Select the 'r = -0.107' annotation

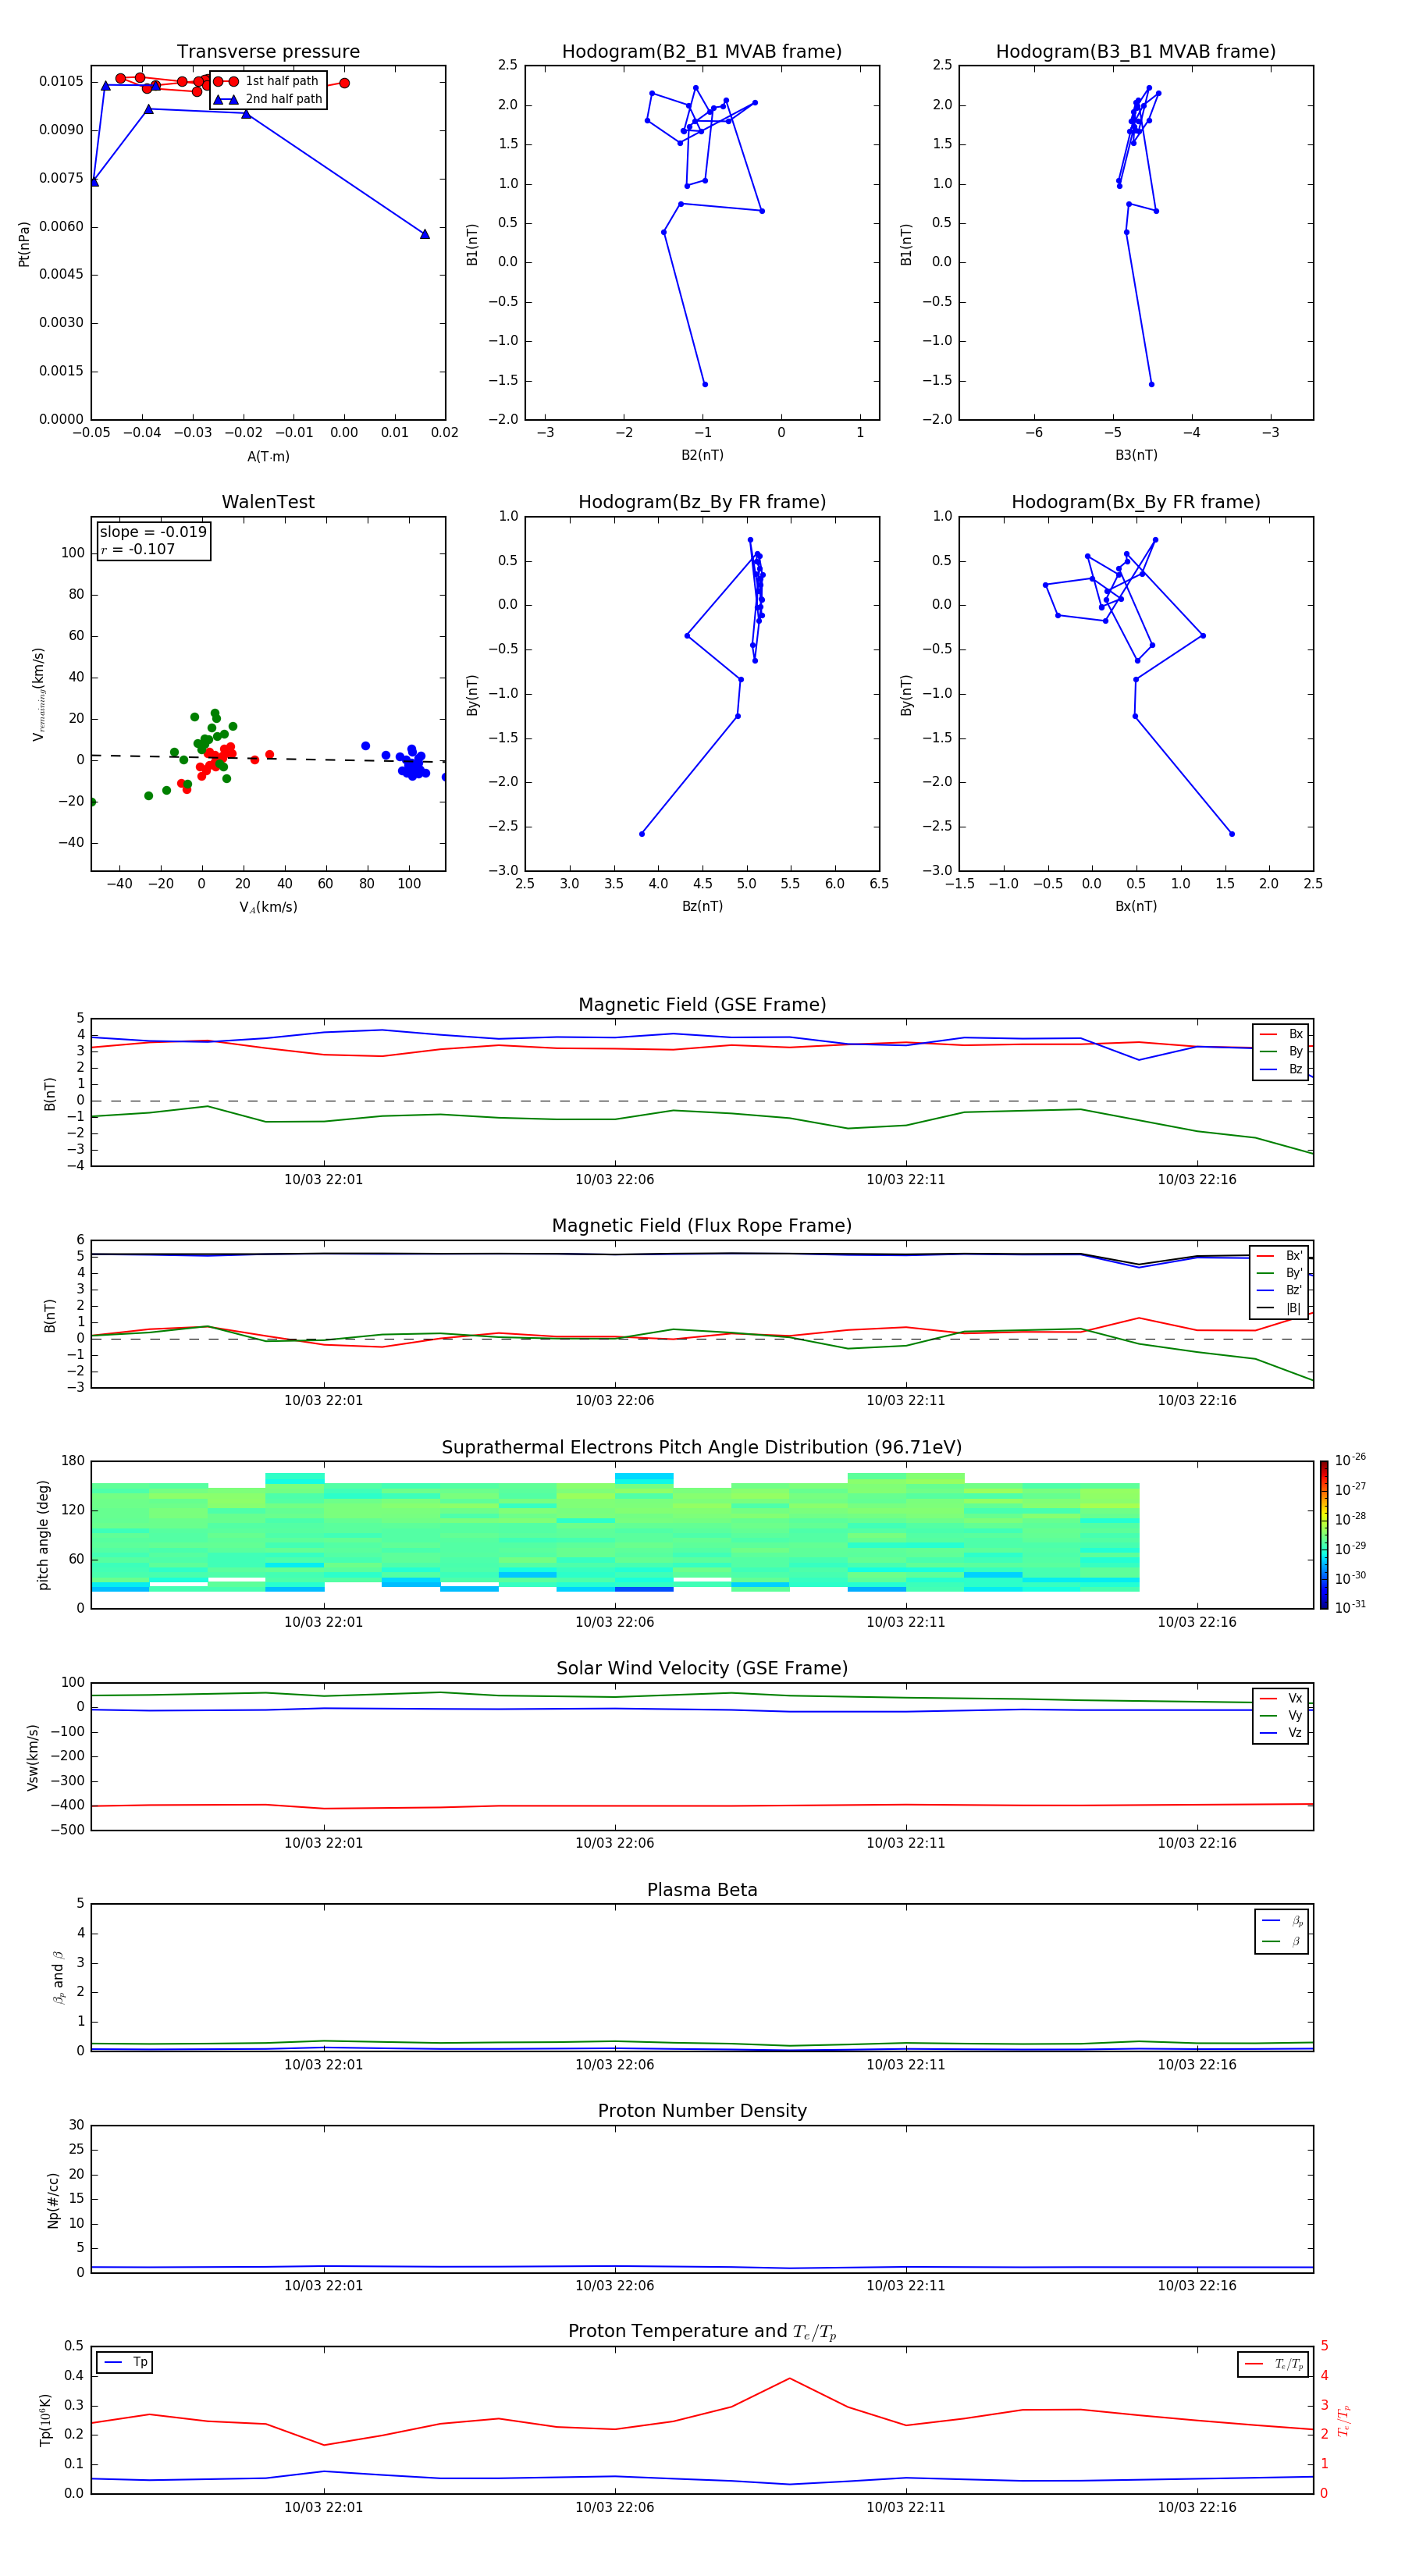pyautogui.click(x=138, y=549)
